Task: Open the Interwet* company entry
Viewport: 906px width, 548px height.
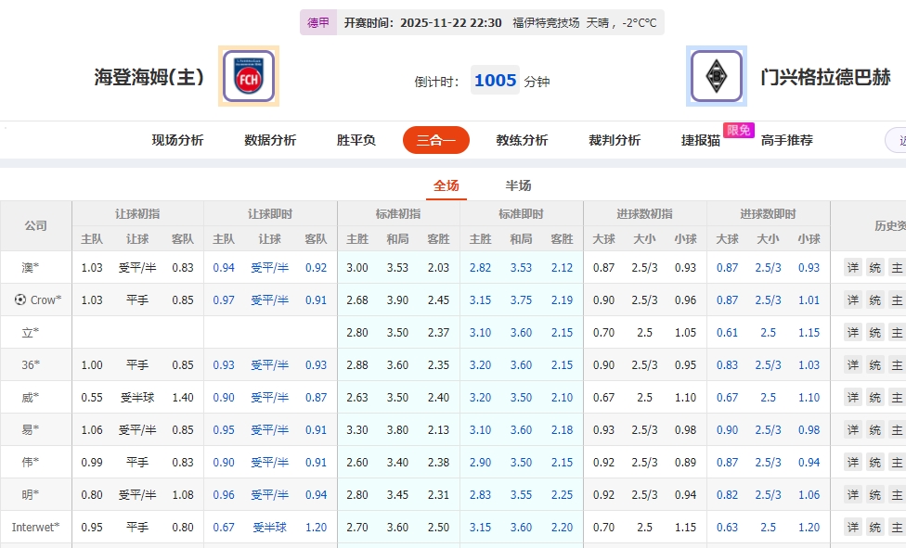Action: click(x=34, y=527)
